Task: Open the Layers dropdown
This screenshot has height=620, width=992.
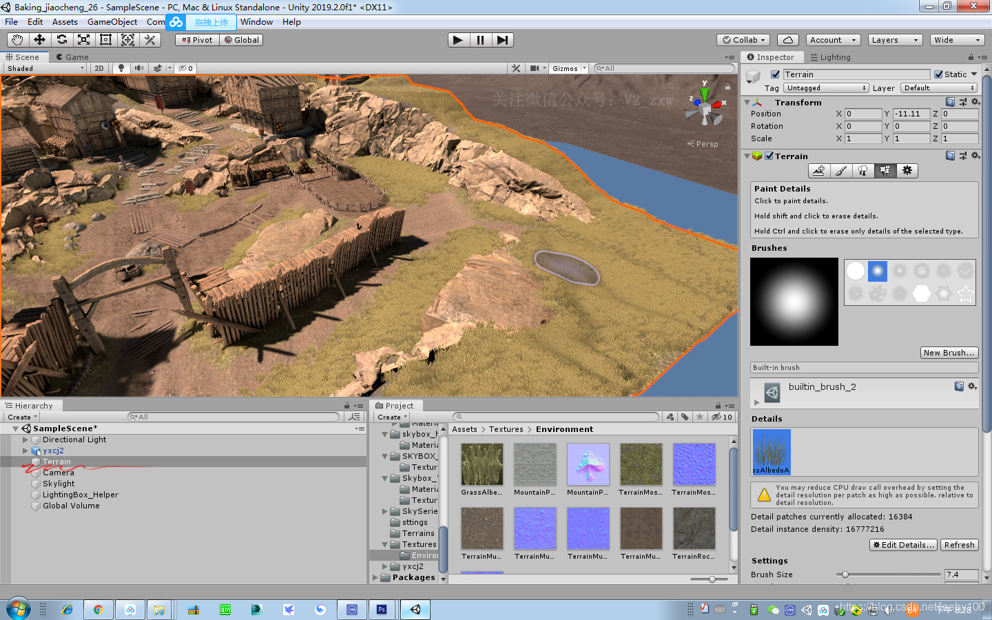Action: click(x=894, y=40)
